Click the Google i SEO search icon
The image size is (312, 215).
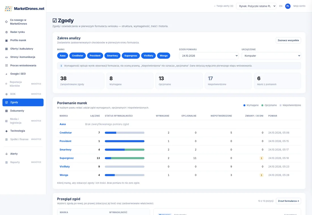pyautogui.click(x=6, y=74)
